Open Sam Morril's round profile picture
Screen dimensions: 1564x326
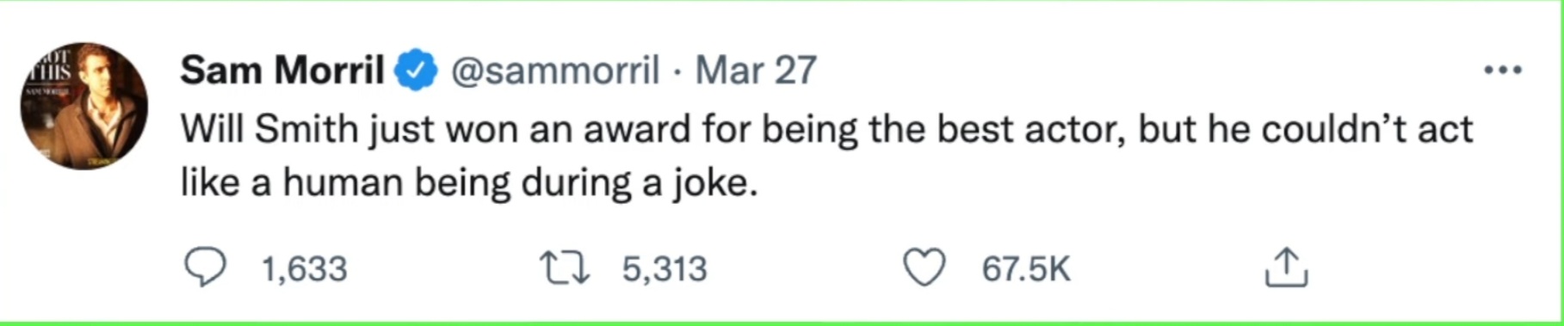point(83,106)
